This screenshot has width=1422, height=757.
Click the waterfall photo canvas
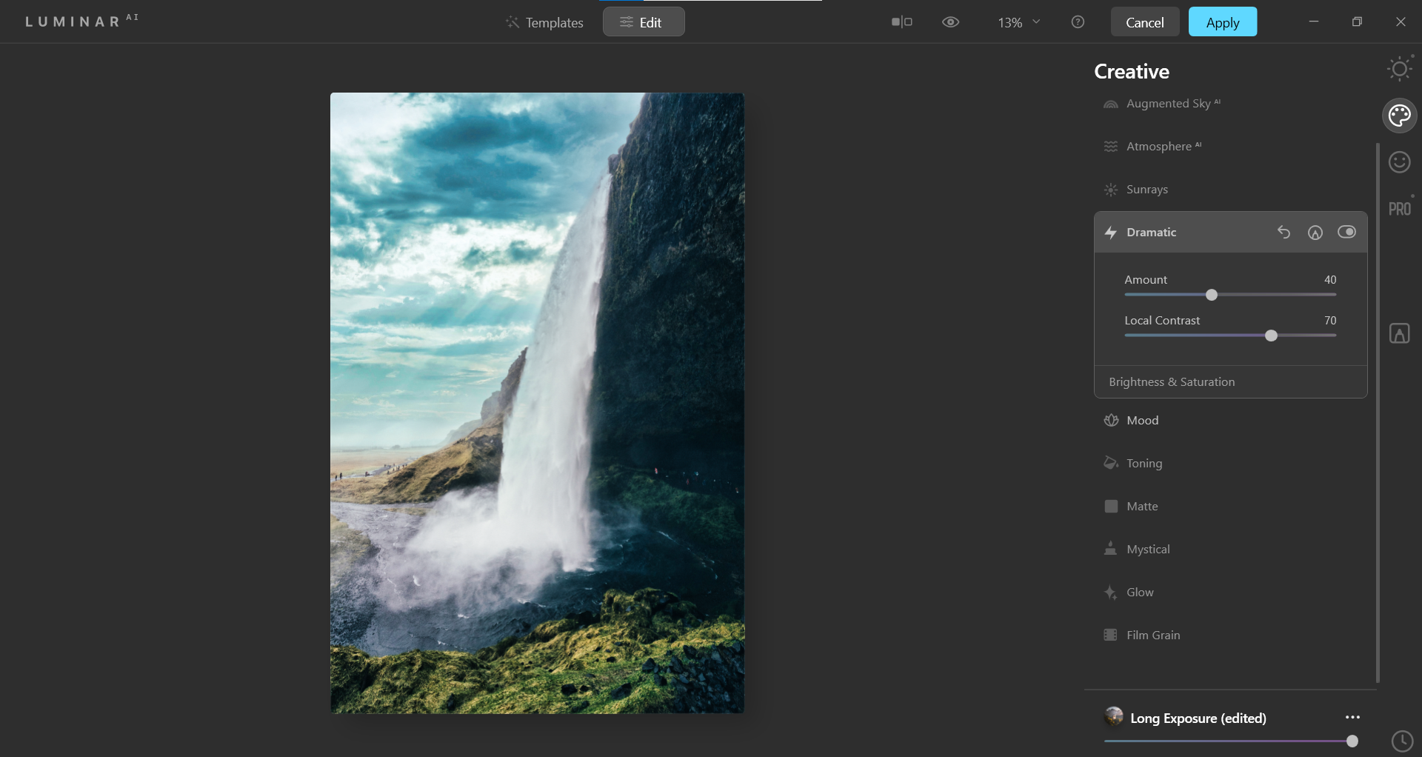[537, 403]
